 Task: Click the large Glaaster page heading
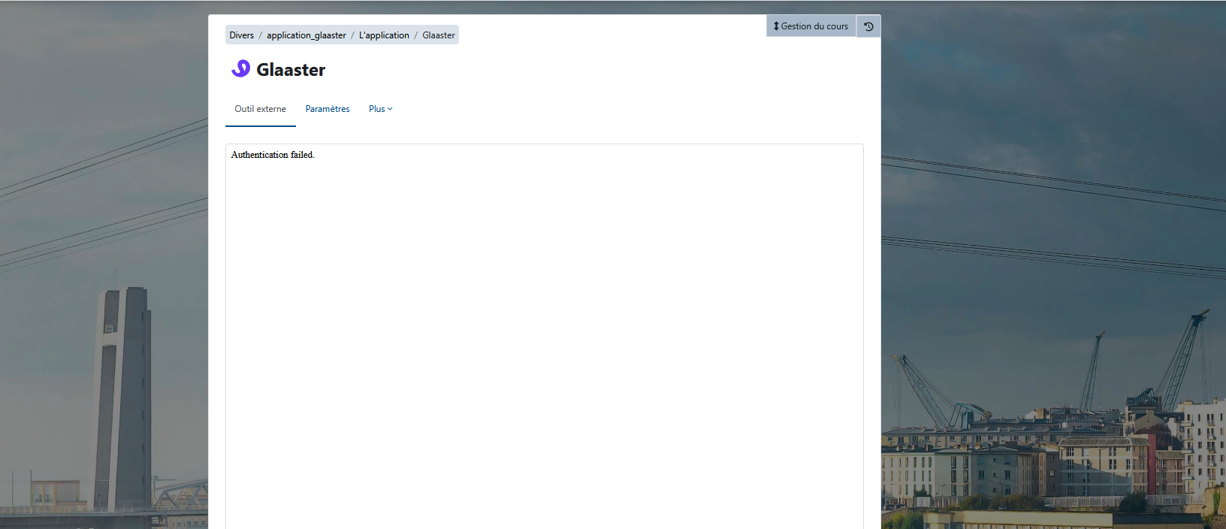point(291,70)
